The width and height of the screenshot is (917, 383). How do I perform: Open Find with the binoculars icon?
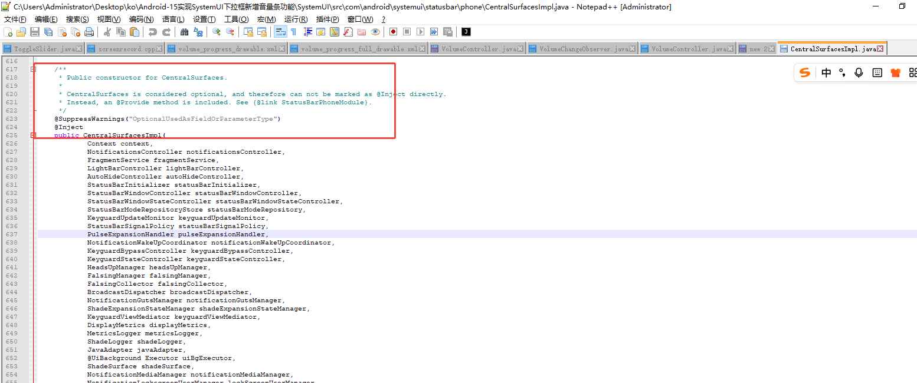(x=185, y=32)
